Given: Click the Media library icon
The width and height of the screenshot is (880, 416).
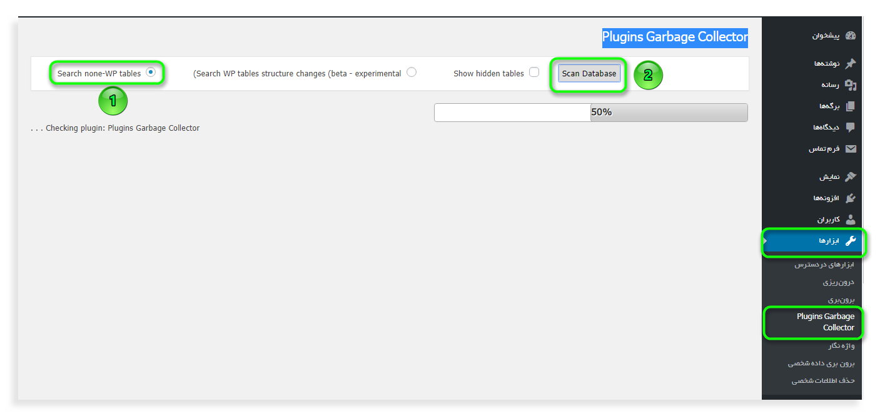Looking at the screenshot, I should pos(850,84).
